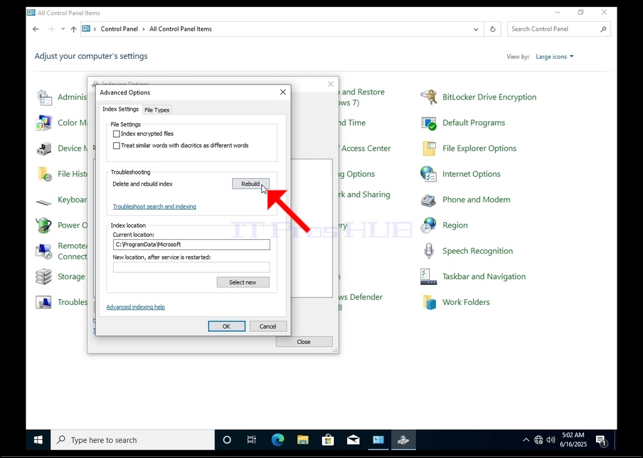Screen dimensions: 643x458
Task: Check Treat similar words with diacritics option
Action: 116,146
